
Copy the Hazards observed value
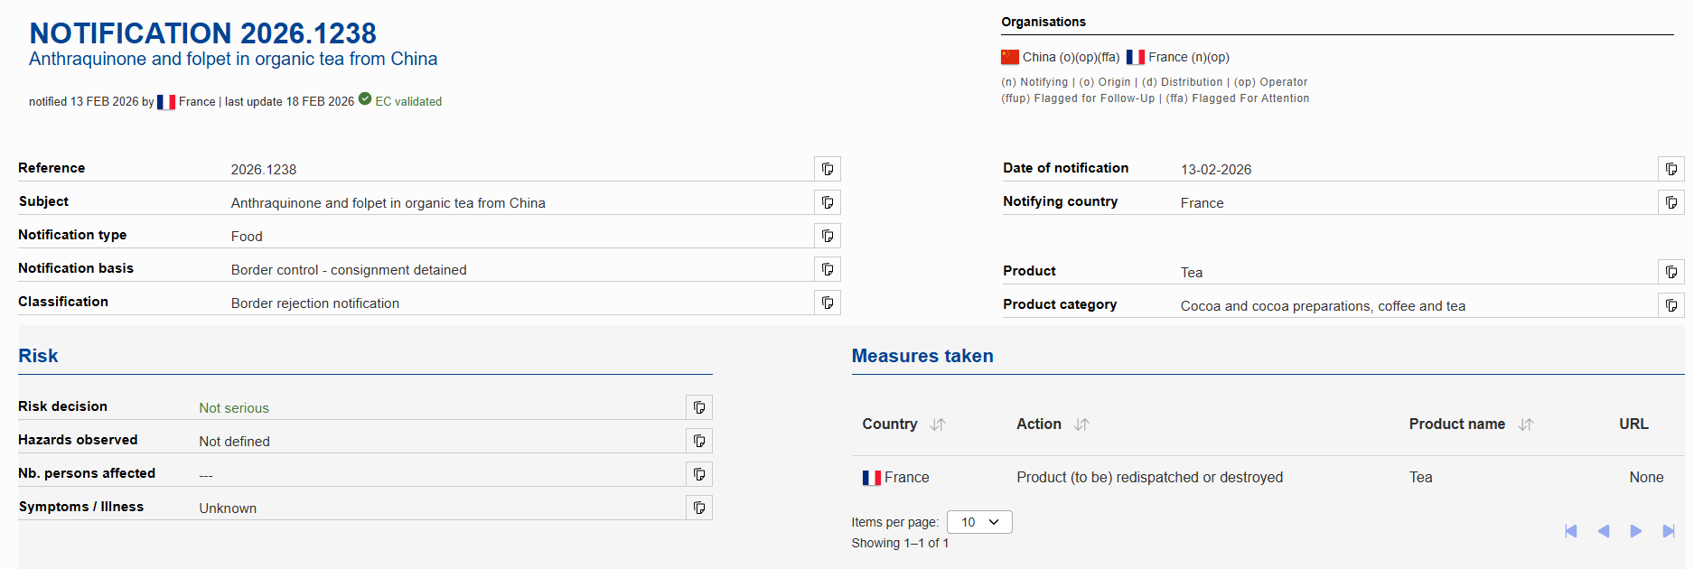click(x=699, y=441)
